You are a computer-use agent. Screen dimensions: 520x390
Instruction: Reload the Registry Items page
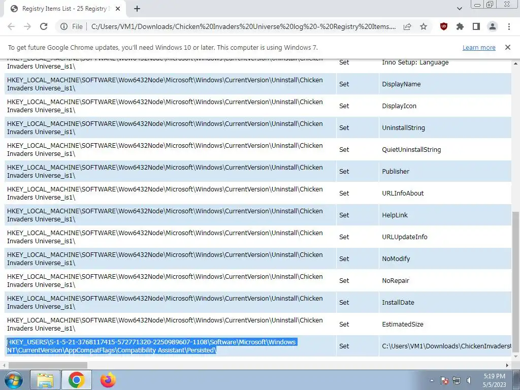[x=44, y=26]
